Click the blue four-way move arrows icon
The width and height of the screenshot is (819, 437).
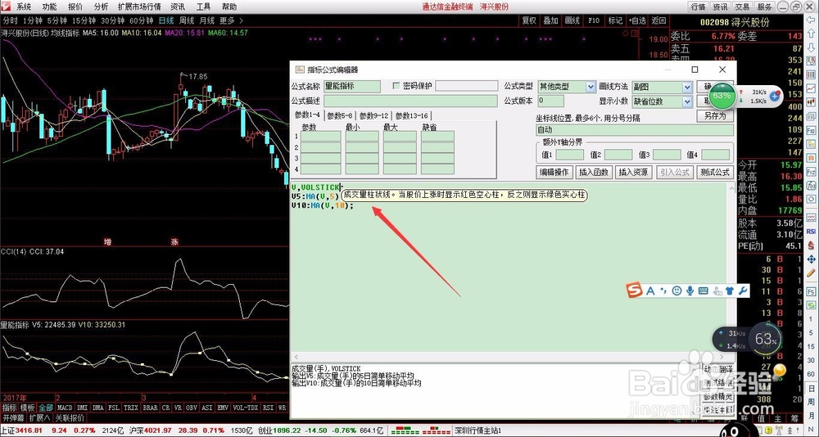[811, 259]
